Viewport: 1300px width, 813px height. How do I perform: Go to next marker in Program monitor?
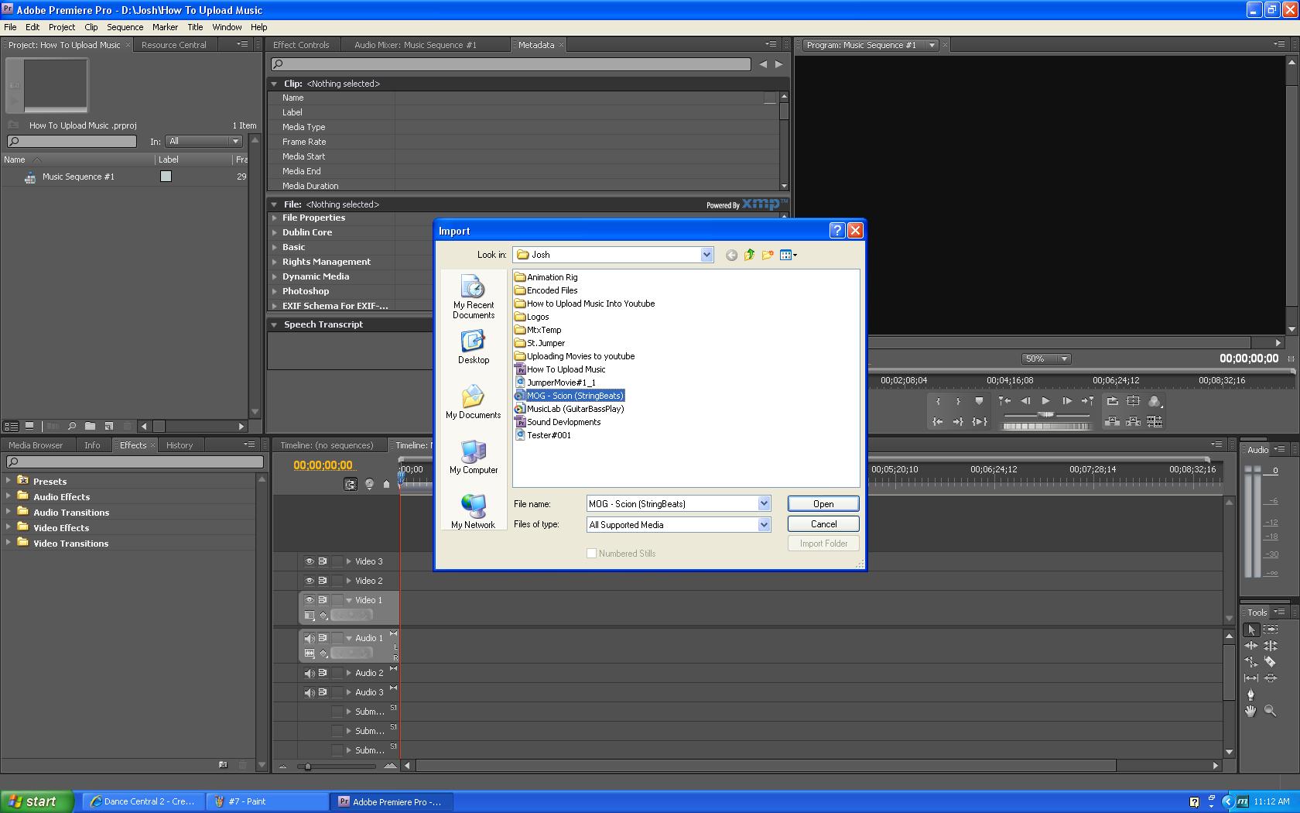click(1088, 401)
